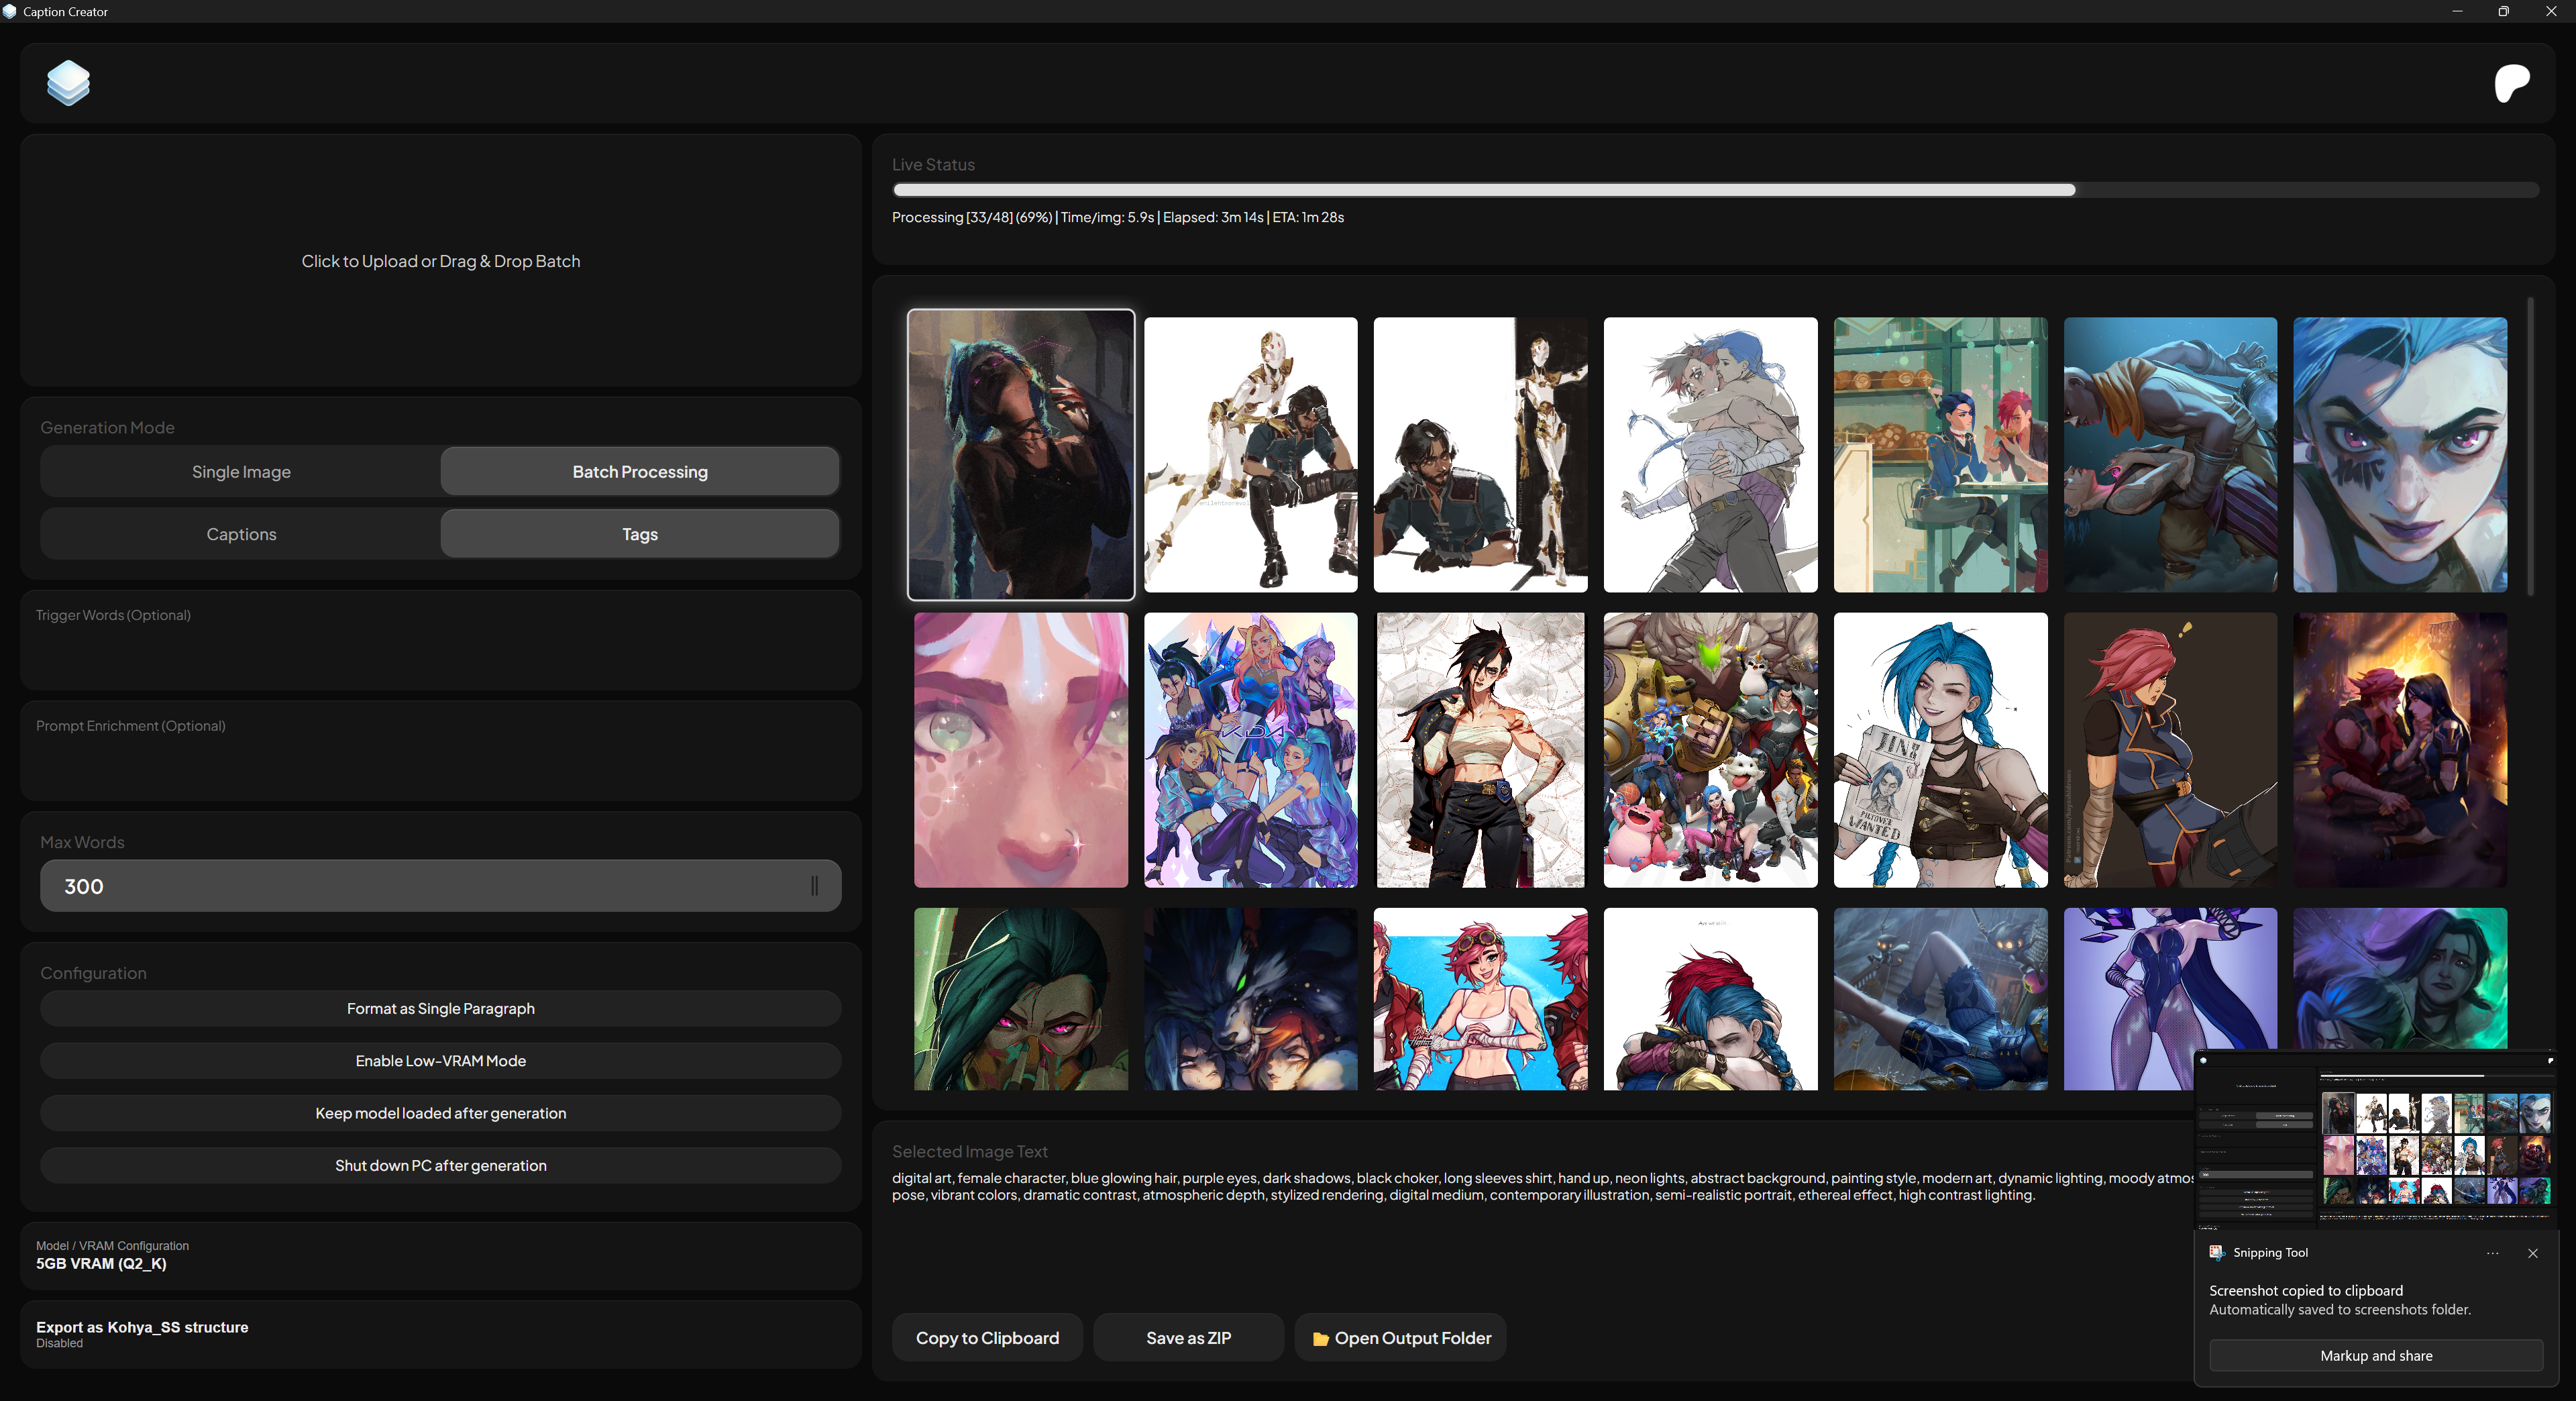Dismiss the Snipping Tool notification
The image size is (2576, 1401).
point(2532,1253)
